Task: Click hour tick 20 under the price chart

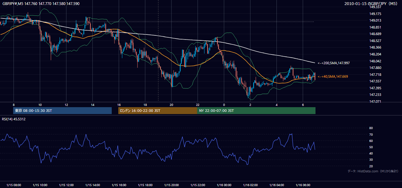Action: coord(171,104)
